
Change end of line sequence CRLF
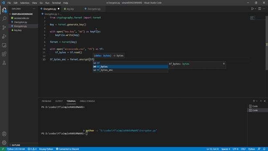coord(243,149)
